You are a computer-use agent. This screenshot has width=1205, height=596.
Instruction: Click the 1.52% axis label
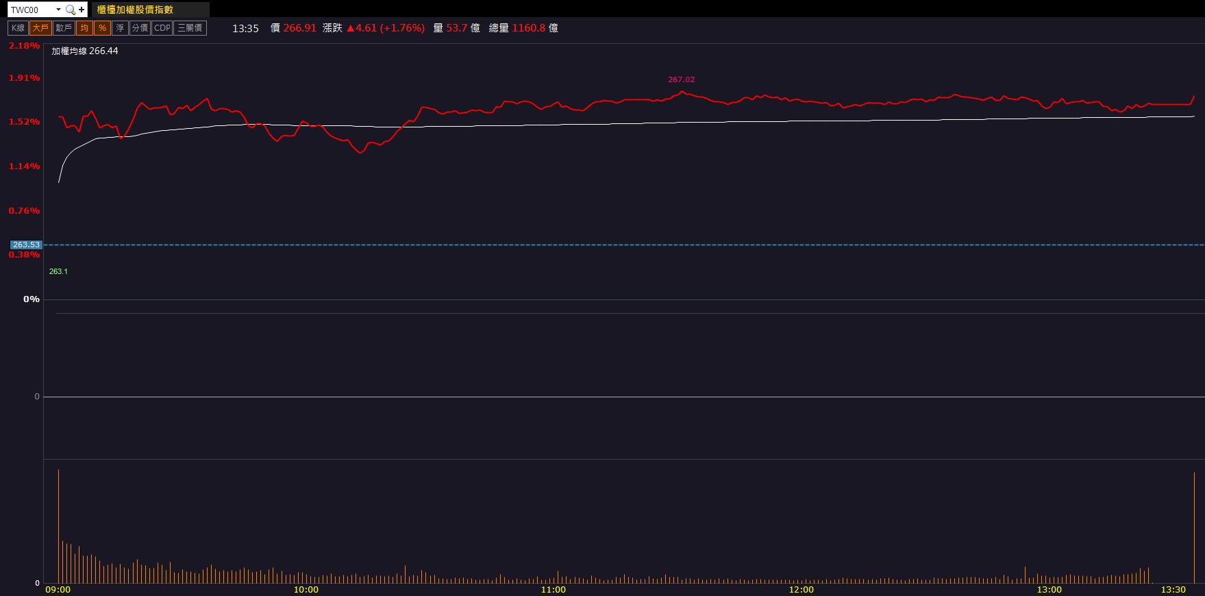24,122
